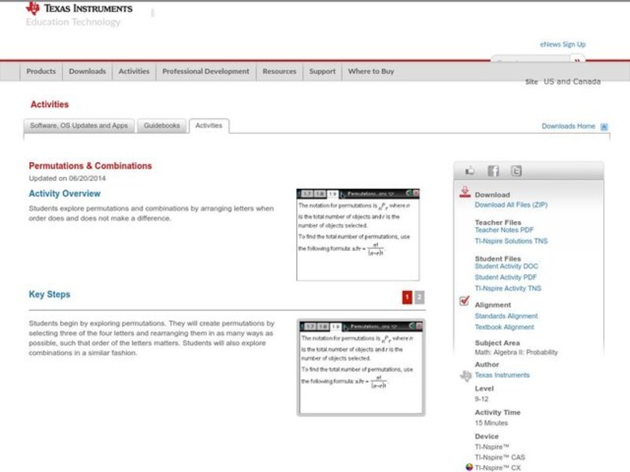Open the Where to Buy menu
This screenshot has width=630, height=472.
tap(371, 72)
